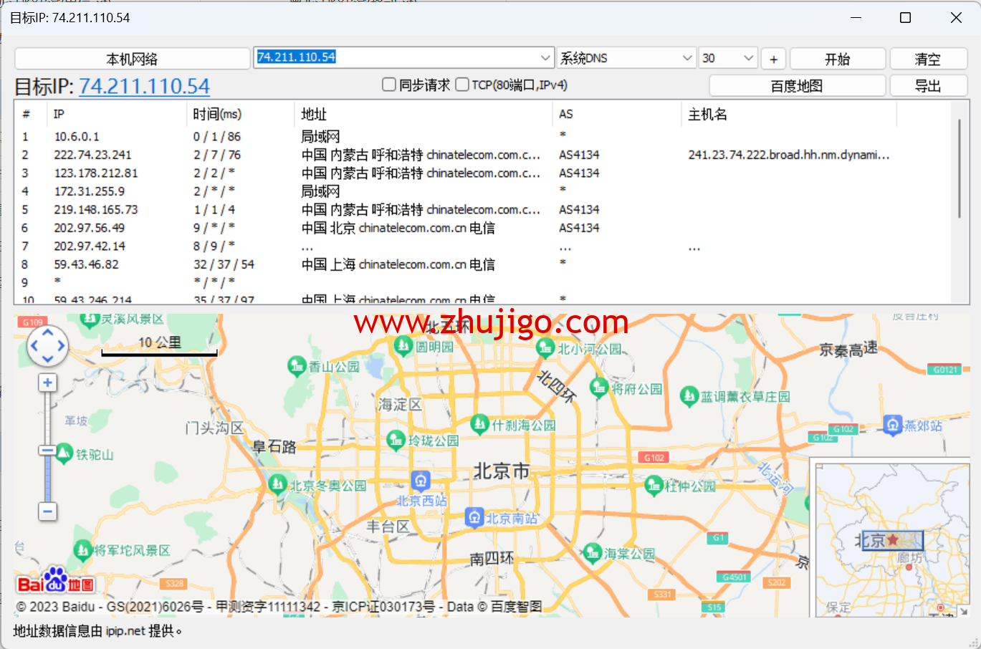
Task: Click the trace results vertical scrollbar
Action: coord(960,168)
